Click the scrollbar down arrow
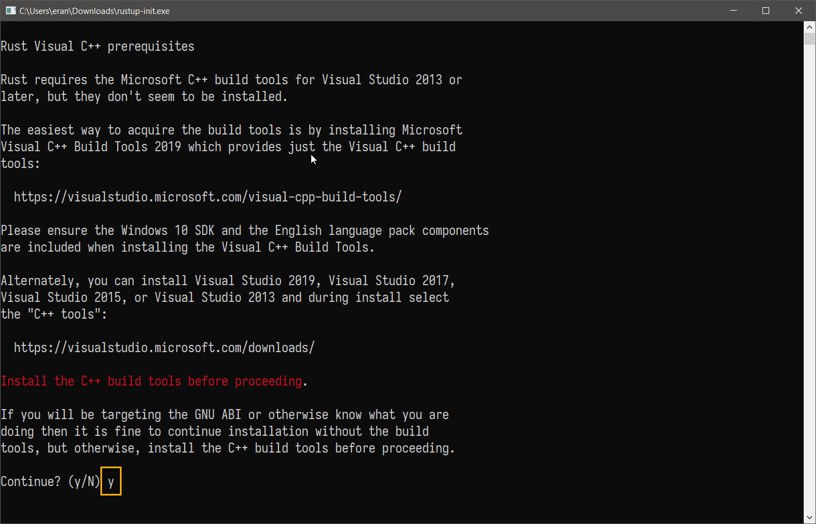The image size is (816, 524). click(x=809, y=518)
